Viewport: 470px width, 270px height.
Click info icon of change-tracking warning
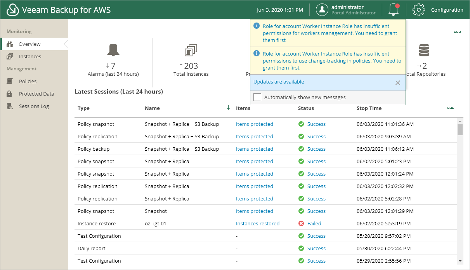tap(256, 53)
